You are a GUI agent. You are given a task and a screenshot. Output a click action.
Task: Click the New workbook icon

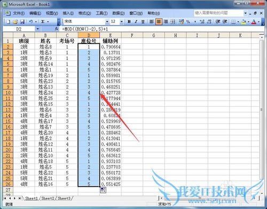(8, 21)
